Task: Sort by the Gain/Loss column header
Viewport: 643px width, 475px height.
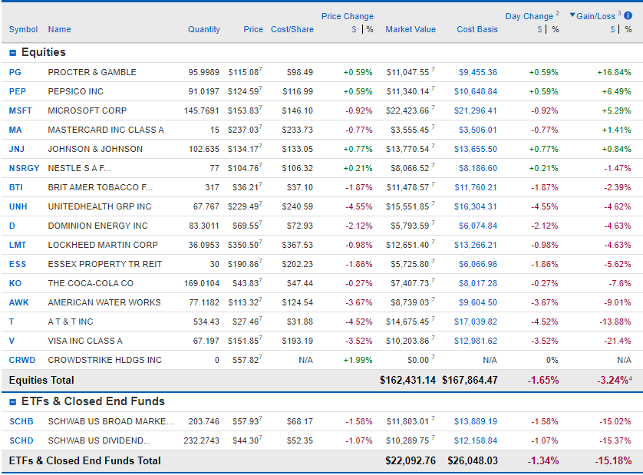Action: pyautogui.click(x=595, y=16)
